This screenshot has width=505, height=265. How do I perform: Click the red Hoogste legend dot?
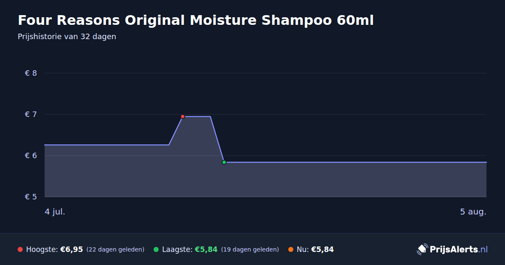point(20,249)
